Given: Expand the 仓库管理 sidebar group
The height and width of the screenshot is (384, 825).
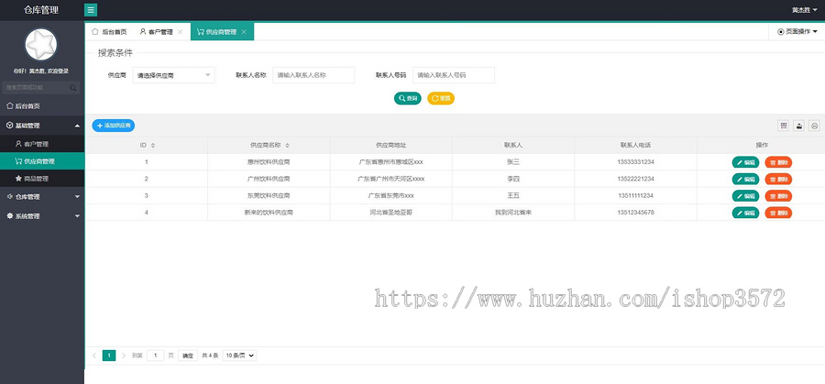Looking at the screenshot, I should click(42, 197).
